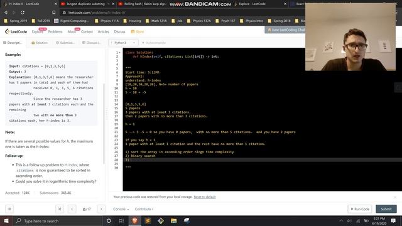Open Discuss in LeetCode navbar
The image size is (402, 226).
119,31
